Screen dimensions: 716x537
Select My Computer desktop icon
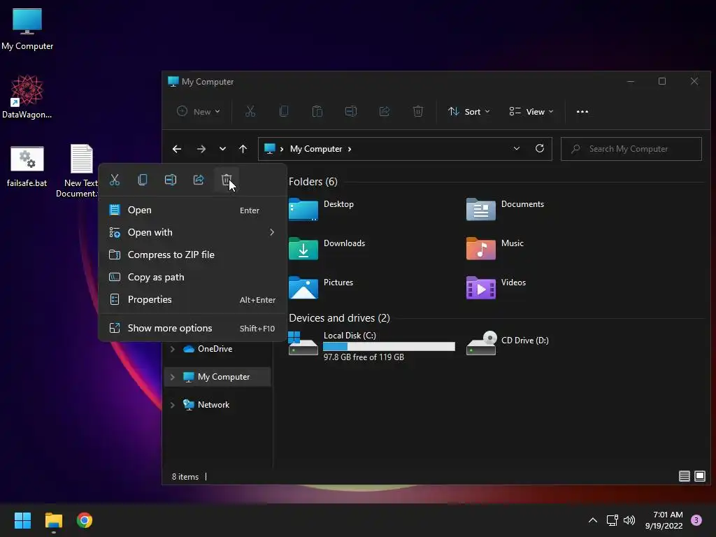(27, 29)
